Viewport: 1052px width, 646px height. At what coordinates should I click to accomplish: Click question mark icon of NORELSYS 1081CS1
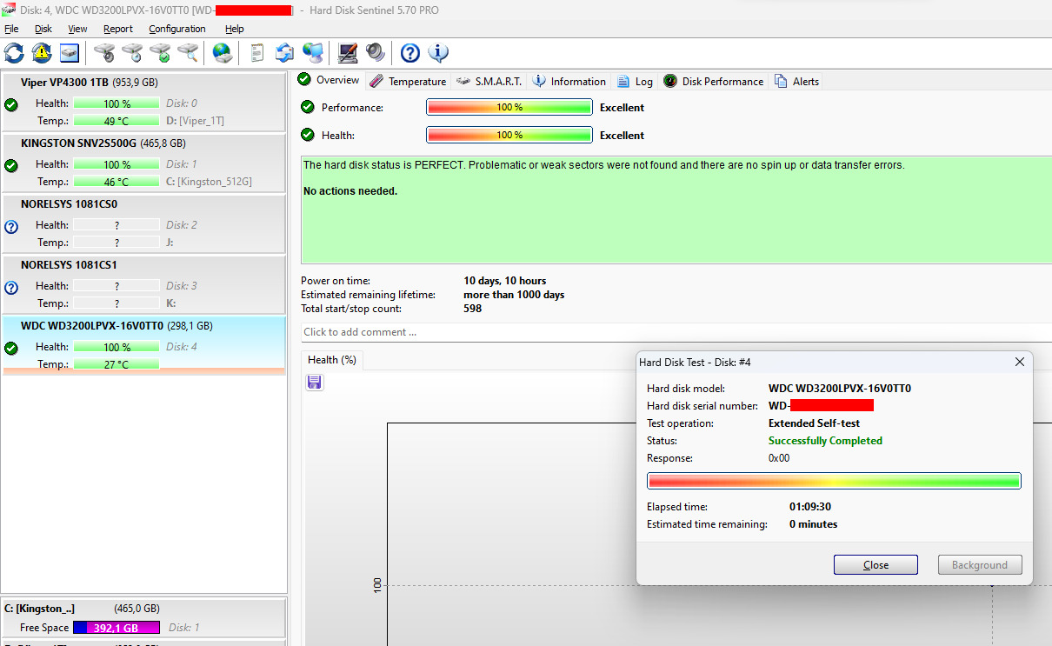[11, 287]
